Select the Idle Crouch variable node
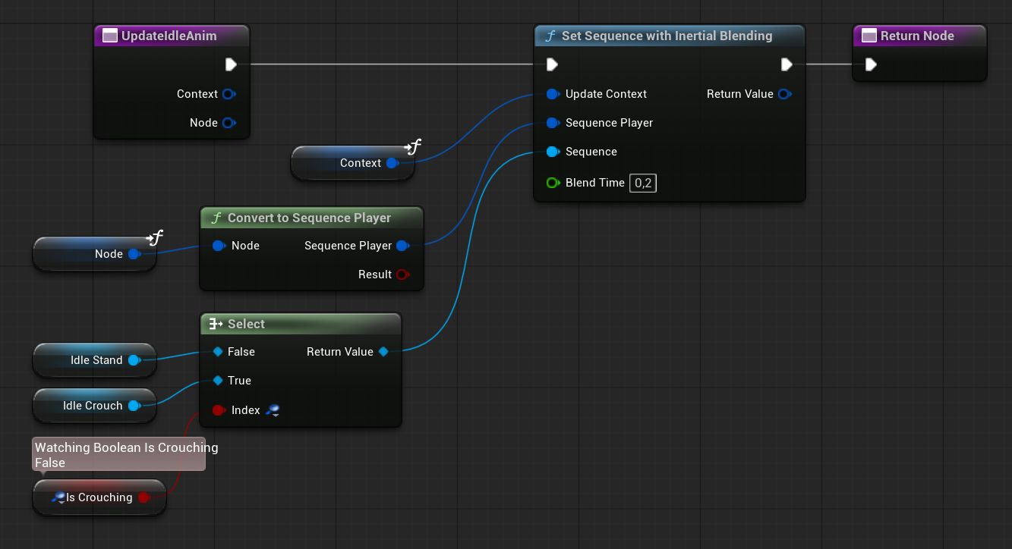Viewport: 1012px width, 549px height. pyautogui.click(x=86, y=406)
